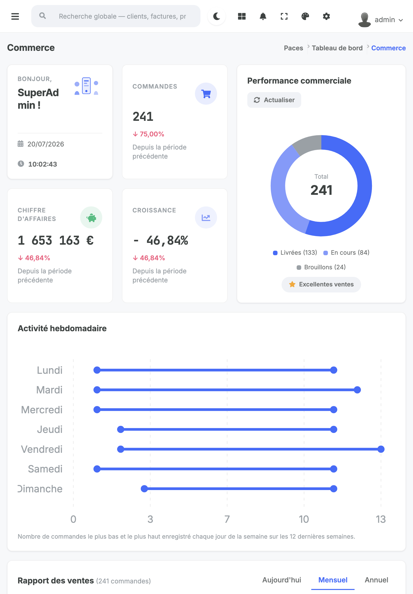Switch to the Annuel tab

376,580
